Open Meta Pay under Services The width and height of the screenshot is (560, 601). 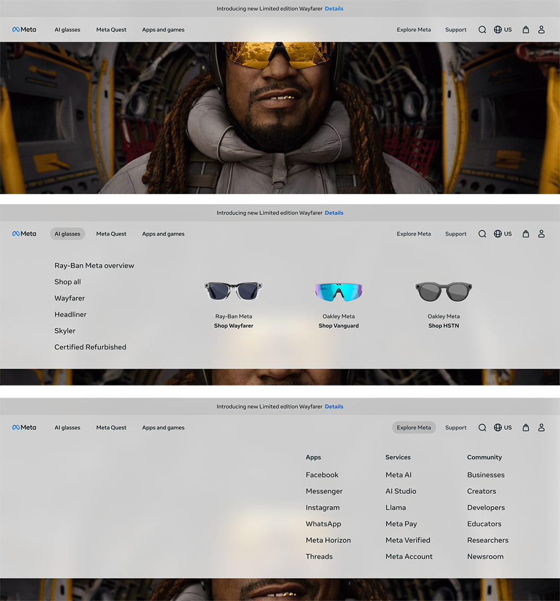click(401, 524)
